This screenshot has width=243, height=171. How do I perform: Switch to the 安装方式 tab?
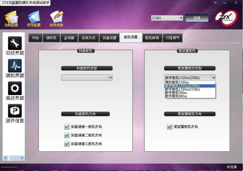88,38
